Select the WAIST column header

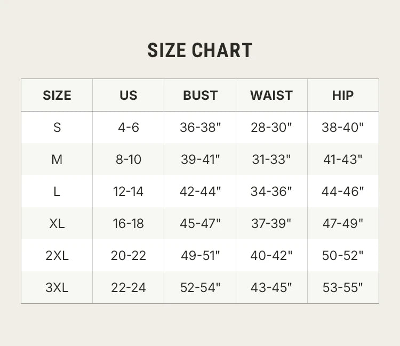[x=271, y=96]
